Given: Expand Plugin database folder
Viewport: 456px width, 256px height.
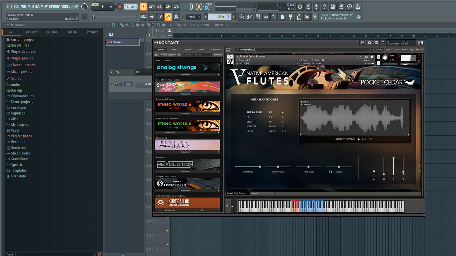Looking at the screenshot, I should 23,52.
